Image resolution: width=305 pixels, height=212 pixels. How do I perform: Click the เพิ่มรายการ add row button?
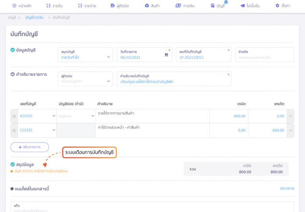click(x=29, y=147)
